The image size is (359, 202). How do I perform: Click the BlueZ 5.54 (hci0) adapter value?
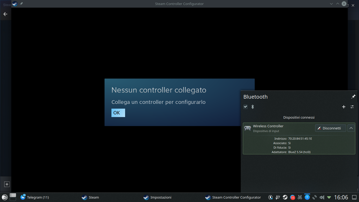(x=299, y=152)
